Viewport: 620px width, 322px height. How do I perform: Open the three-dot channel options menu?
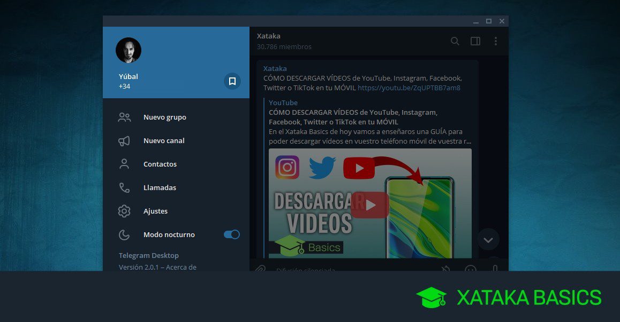click(x=495, y=41)
